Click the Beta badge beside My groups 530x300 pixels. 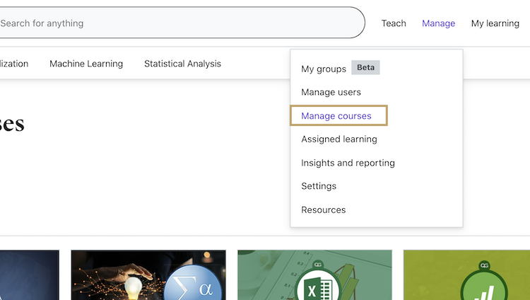(365, 68)
